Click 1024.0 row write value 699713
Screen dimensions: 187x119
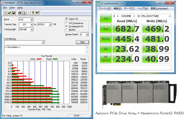pyautogui.click(x=74, y=94)
